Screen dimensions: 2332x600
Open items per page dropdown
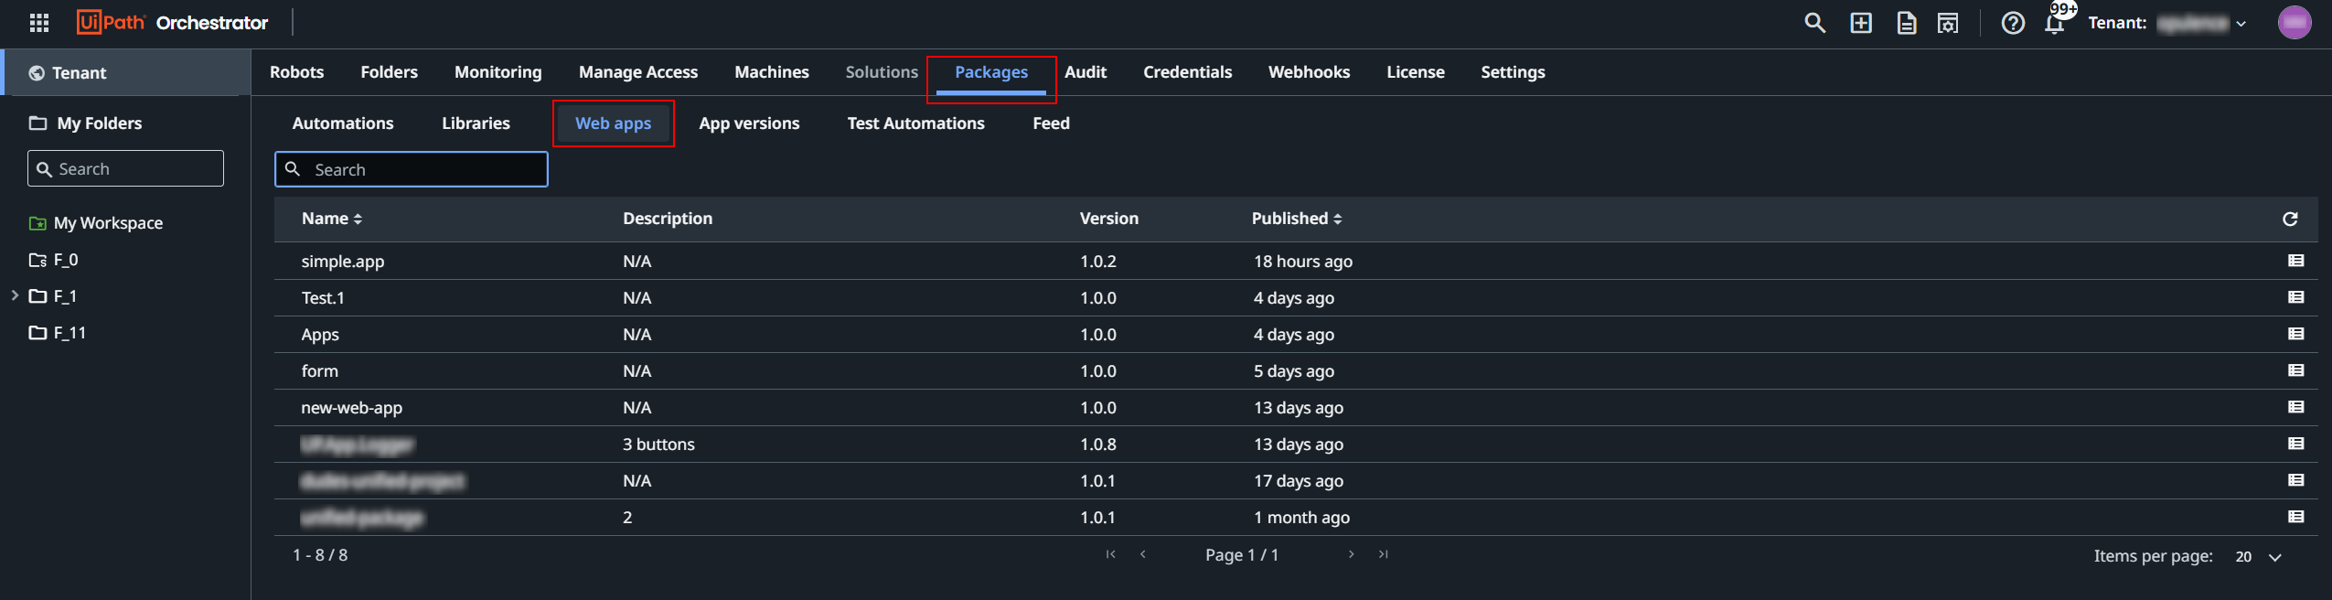[x=2259, y=556]
